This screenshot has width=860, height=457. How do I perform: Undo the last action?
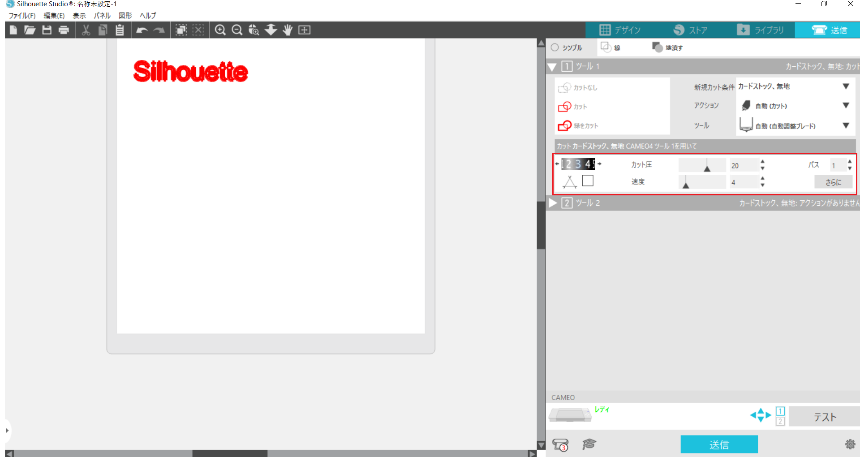142,30
